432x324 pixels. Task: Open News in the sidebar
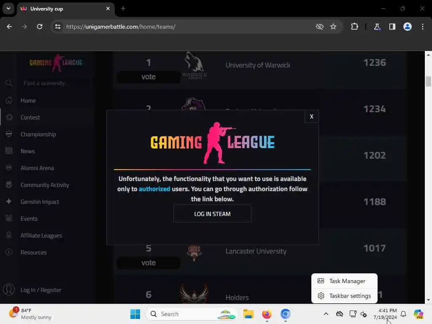(x=27, y=151)
